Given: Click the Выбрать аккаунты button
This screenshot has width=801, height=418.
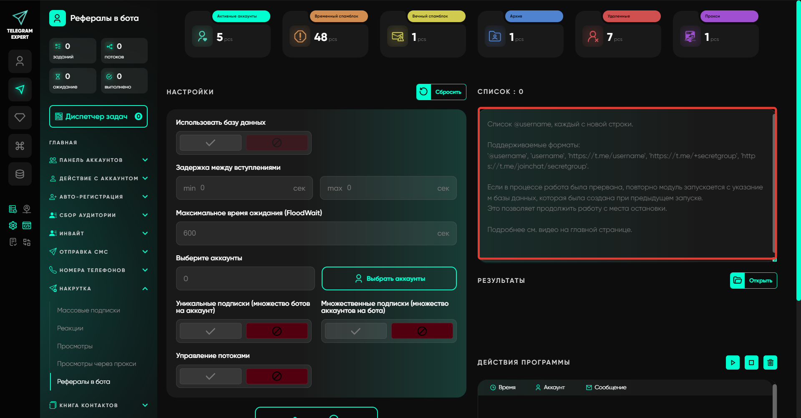Looking at the screenshot, I should tap(389, 279).
